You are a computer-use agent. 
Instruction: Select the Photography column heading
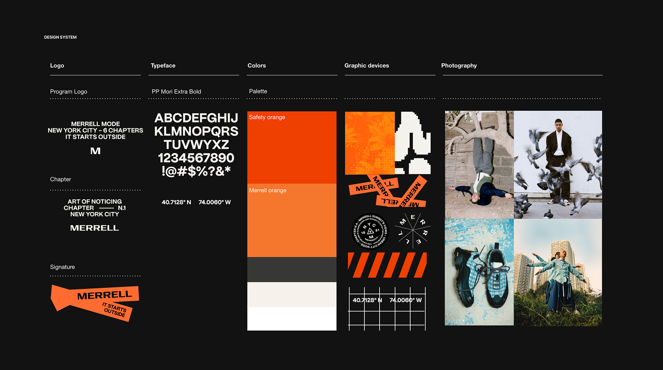459,66
